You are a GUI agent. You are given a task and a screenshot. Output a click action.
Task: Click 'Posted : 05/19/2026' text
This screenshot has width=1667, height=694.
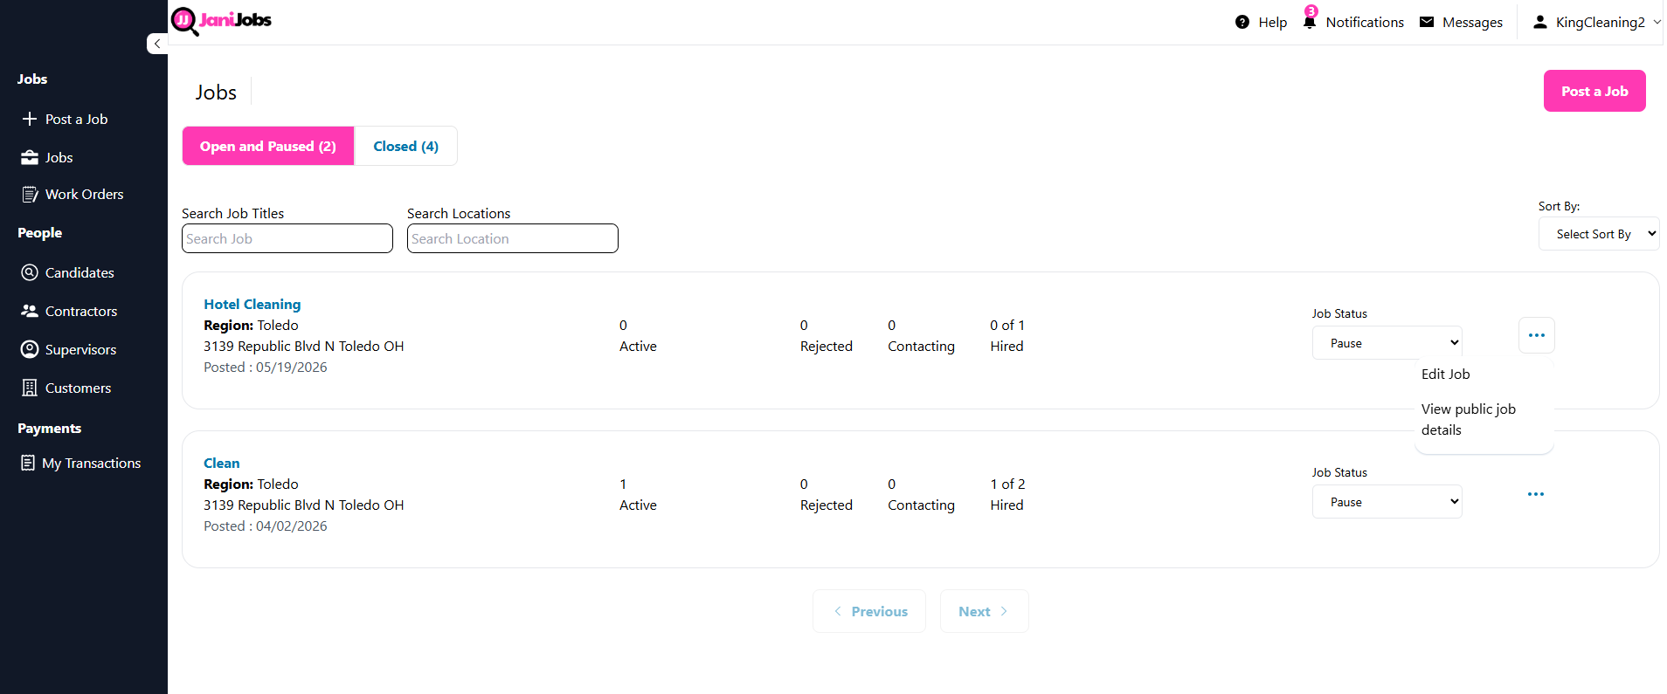pyautogui.click(x=266, y=367)
